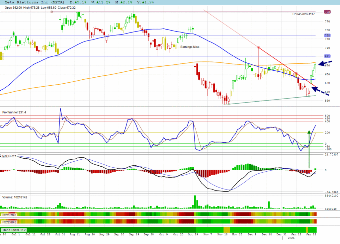
Task: Click the Earnings Miss annotation
Action: pyautogui.click(x=190, y=47)
